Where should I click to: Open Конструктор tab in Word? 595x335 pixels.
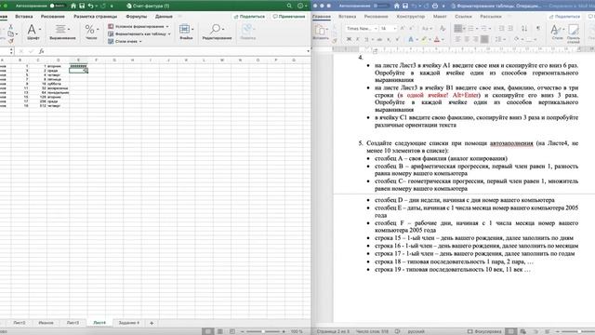[411, 17]
